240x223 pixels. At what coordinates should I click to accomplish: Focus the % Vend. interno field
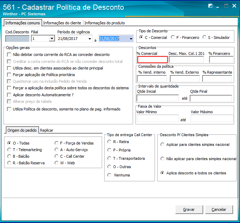point(152,79)
